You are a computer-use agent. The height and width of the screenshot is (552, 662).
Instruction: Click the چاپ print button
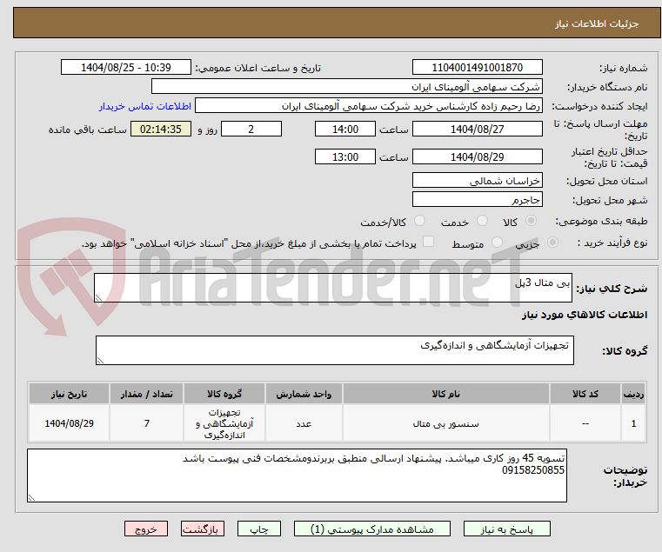point(259,529)
